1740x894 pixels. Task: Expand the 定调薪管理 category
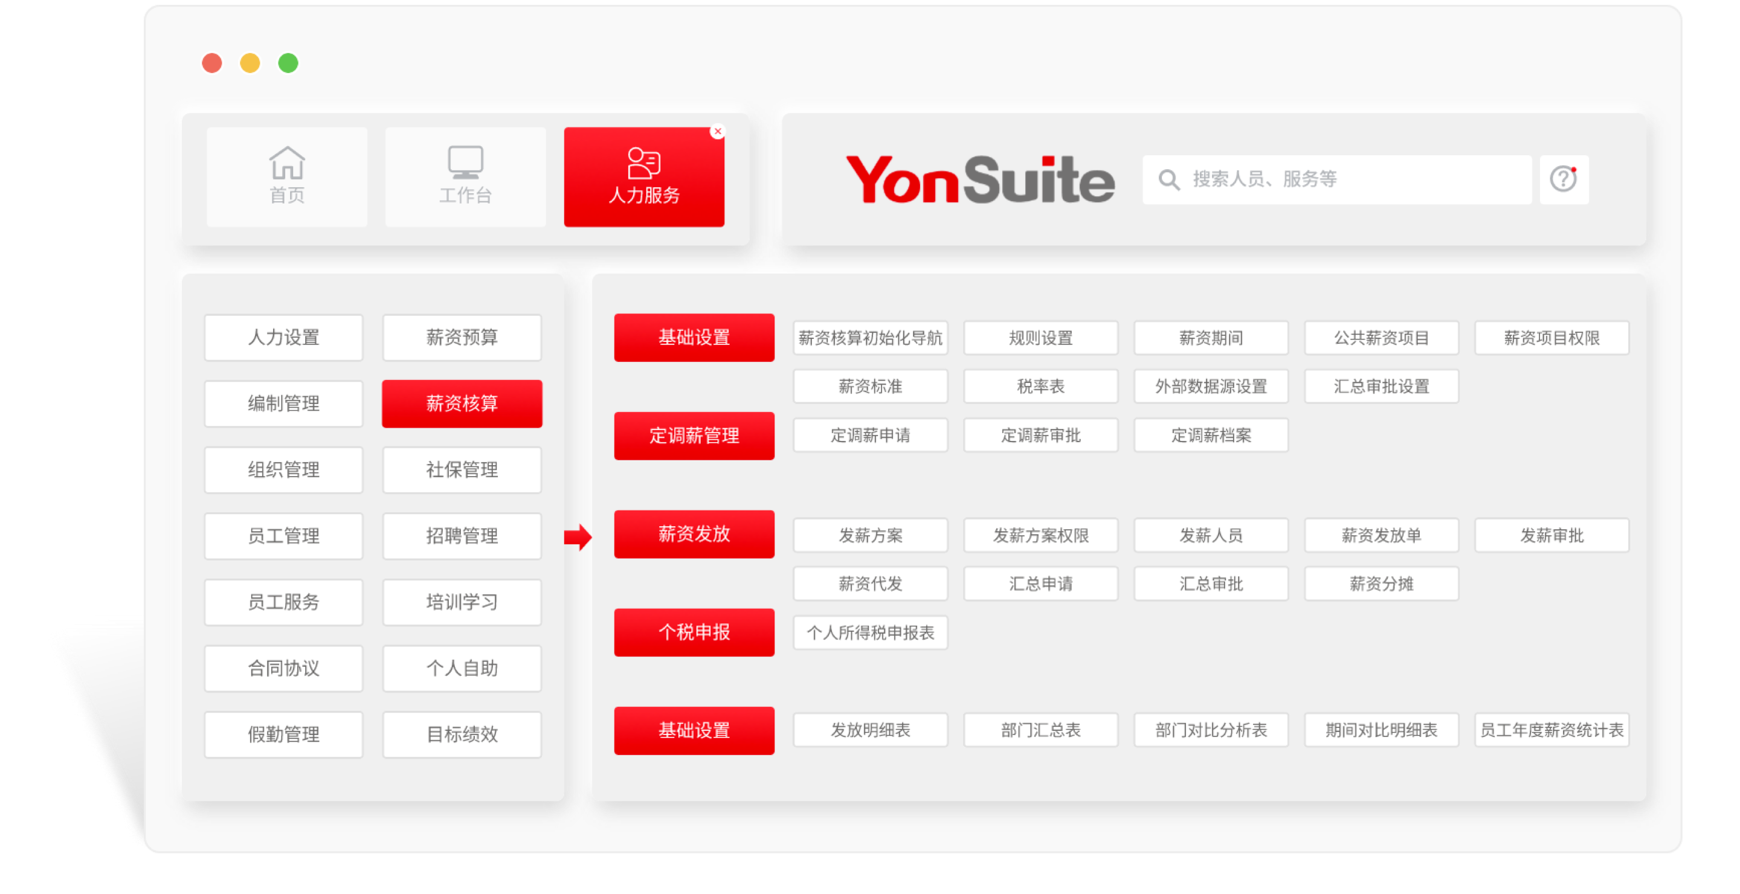[694, 436]
